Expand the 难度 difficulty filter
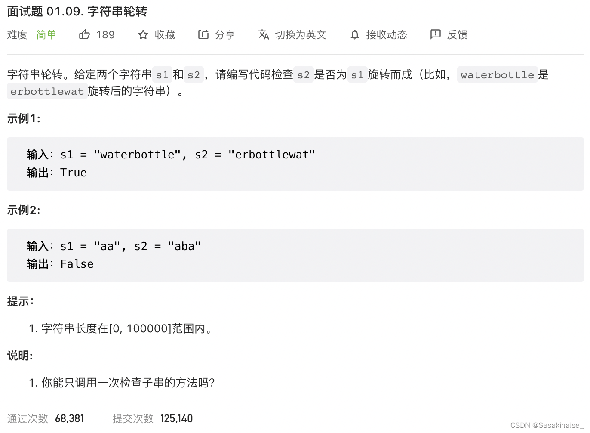The width and height of the screenshot is (590, 433). point(17,35)
